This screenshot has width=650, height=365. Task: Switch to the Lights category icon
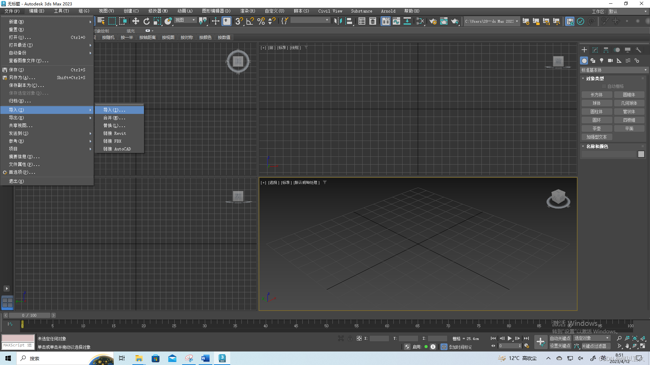click(x=602, y=60)
